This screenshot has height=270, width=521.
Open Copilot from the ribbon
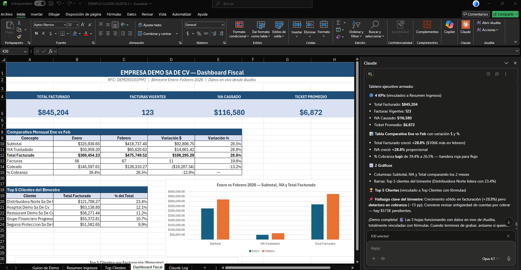(x=449, y=27)
